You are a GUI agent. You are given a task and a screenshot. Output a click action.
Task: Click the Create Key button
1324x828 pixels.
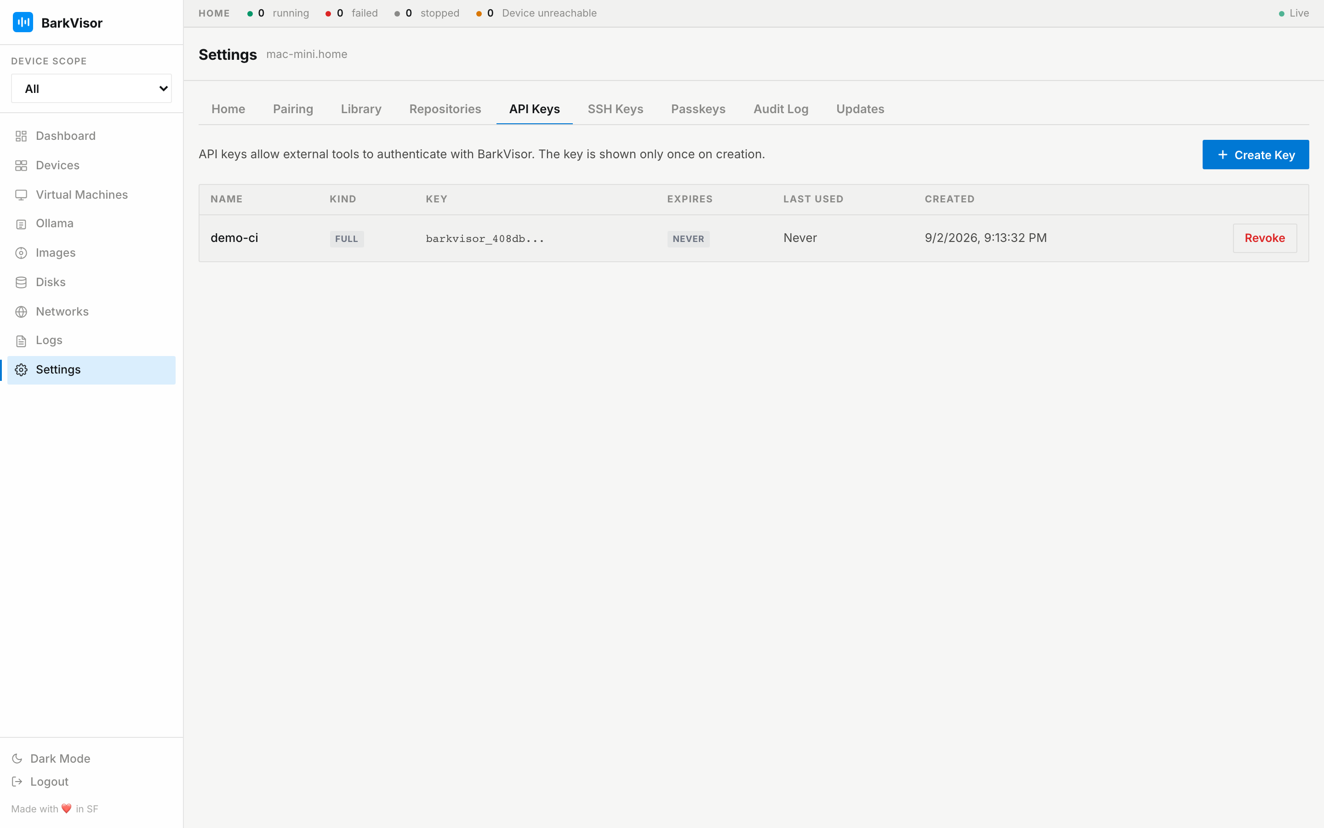pos(1255,155)
